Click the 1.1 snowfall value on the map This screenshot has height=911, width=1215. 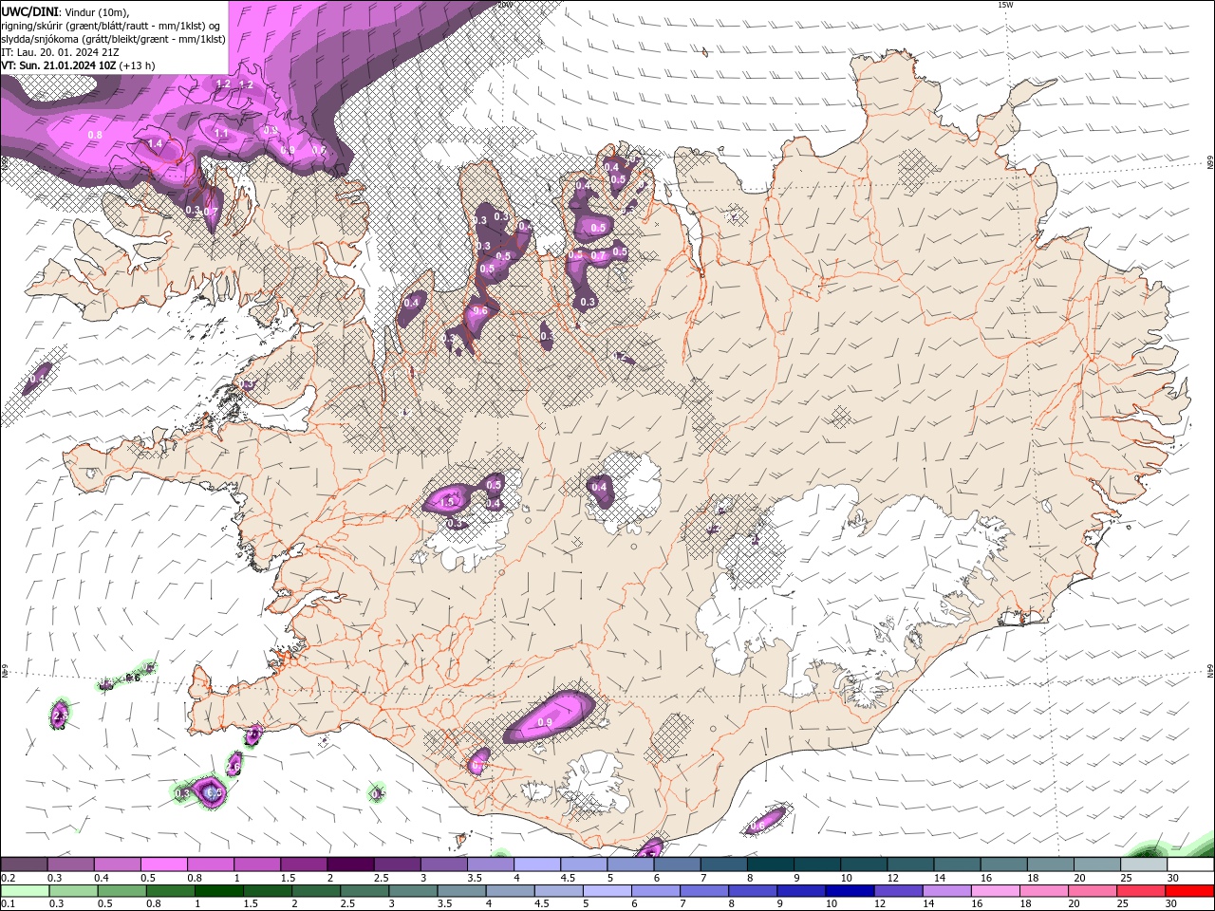(x=221, y=134)
